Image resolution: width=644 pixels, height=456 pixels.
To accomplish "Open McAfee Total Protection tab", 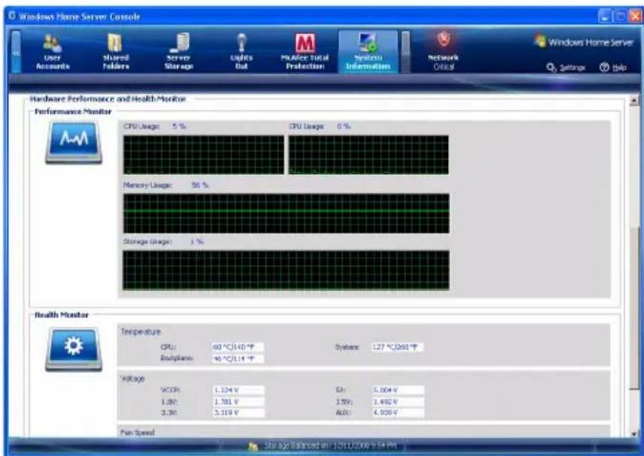I will 305,52.
